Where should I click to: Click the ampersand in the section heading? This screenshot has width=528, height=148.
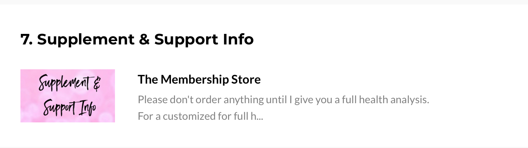coord(144,39)
